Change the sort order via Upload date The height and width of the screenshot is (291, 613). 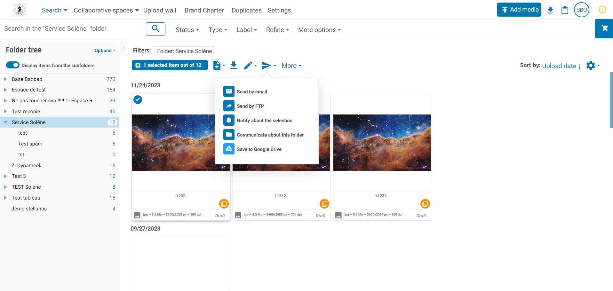(x=561, y=66)
